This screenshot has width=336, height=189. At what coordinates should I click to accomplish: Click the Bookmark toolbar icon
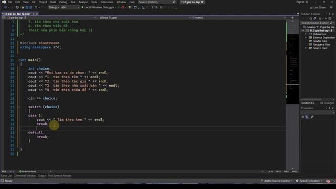pyautogui.click(x=161, y=7)
